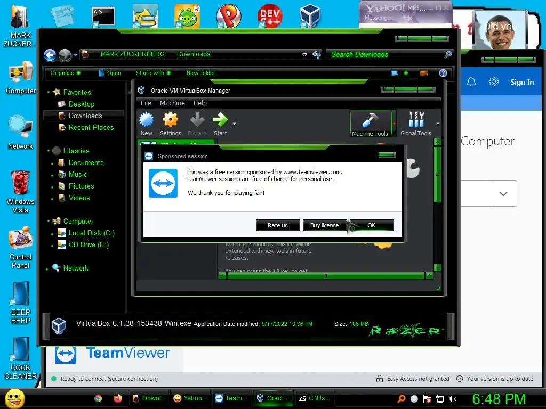Open Windows Vista recycle bin icon
This screenshot has height=409, width=546.
click(x=21, y=192)
